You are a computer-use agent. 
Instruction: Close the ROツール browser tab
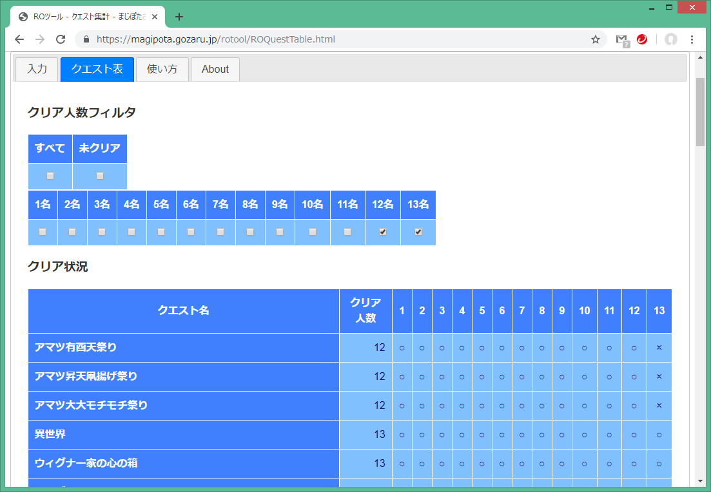coord(155,17)
